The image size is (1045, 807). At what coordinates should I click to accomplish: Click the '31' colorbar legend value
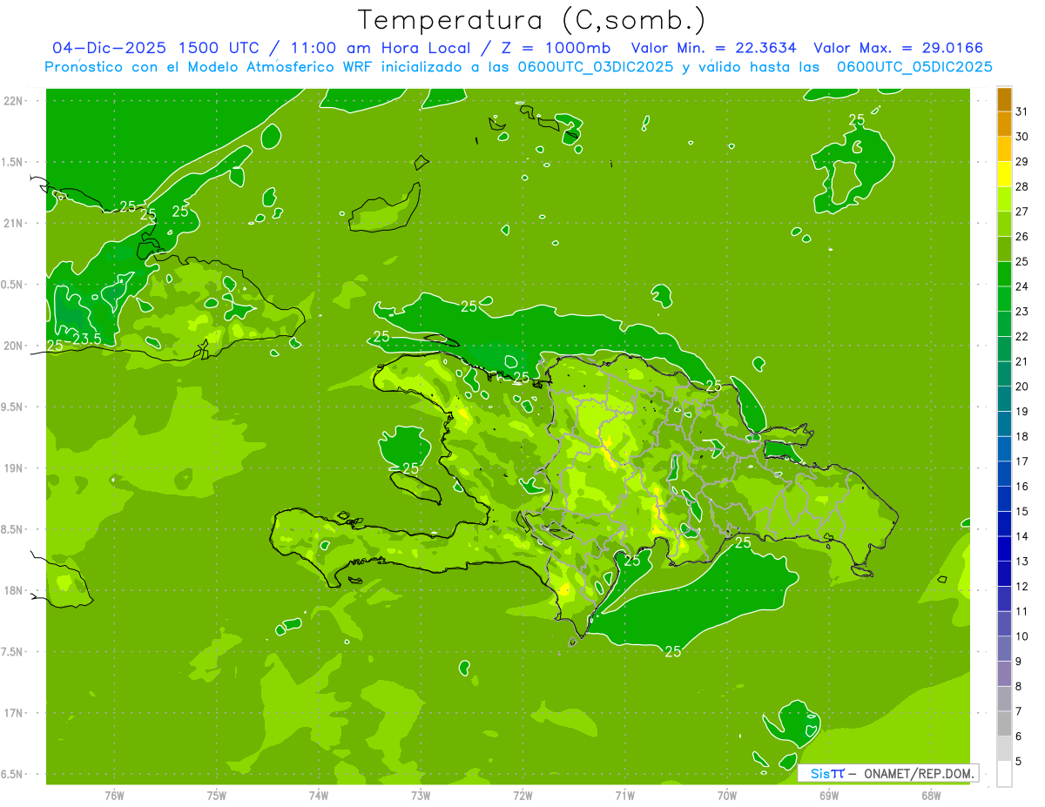(1021, 111)
